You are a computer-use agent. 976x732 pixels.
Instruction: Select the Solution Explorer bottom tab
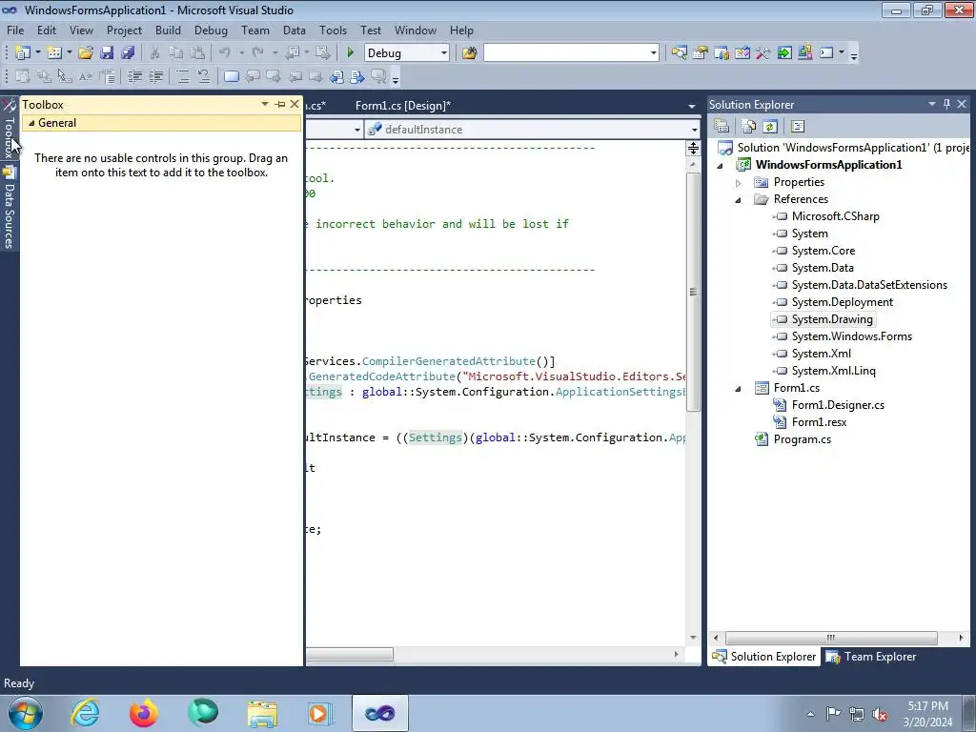763,656
